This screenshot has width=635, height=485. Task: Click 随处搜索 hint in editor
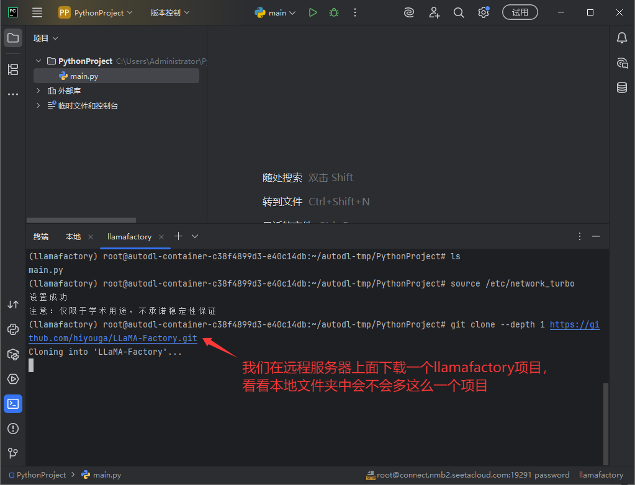[282, 177]
